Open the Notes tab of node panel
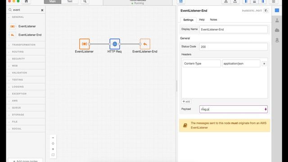 tap(213, 19)
